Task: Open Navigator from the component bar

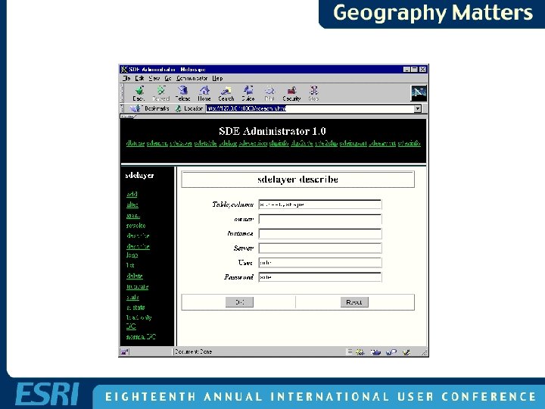Action: click(360, 352)
